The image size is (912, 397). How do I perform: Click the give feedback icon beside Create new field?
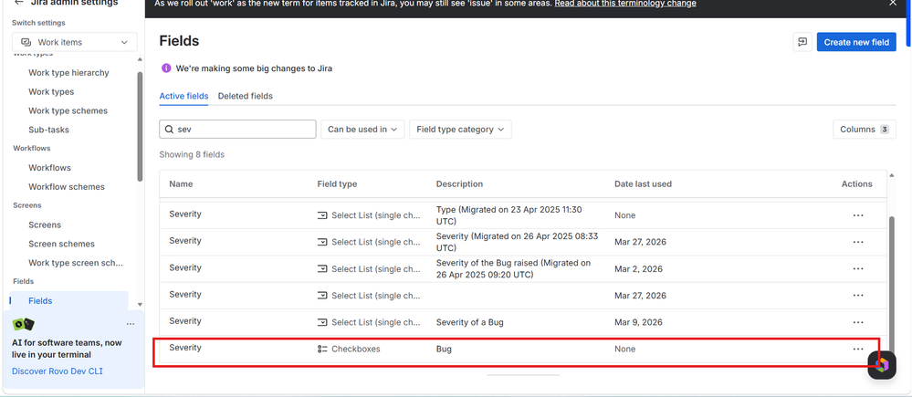pyautogui.click(x=802, y=42)
